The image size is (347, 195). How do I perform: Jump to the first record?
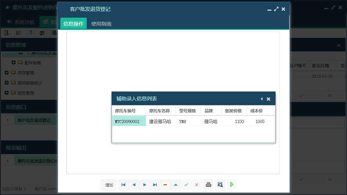(x=123, y=185)
